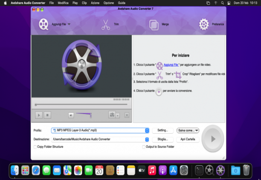Viewport: 261px width, 180px height.
Task: Open the Azione menu
Action: (95, 3)
